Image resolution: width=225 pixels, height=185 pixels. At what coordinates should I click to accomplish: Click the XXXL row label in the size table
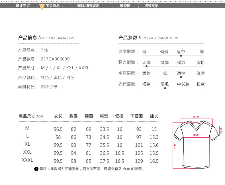(27, 160)
